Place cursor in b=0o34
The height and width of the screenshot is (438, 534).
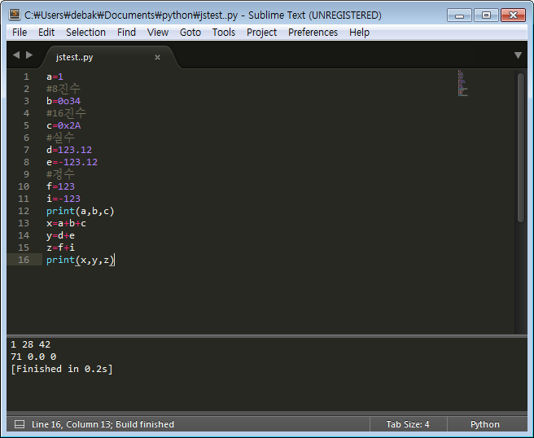pyautogui.click(x=63, y=101)
